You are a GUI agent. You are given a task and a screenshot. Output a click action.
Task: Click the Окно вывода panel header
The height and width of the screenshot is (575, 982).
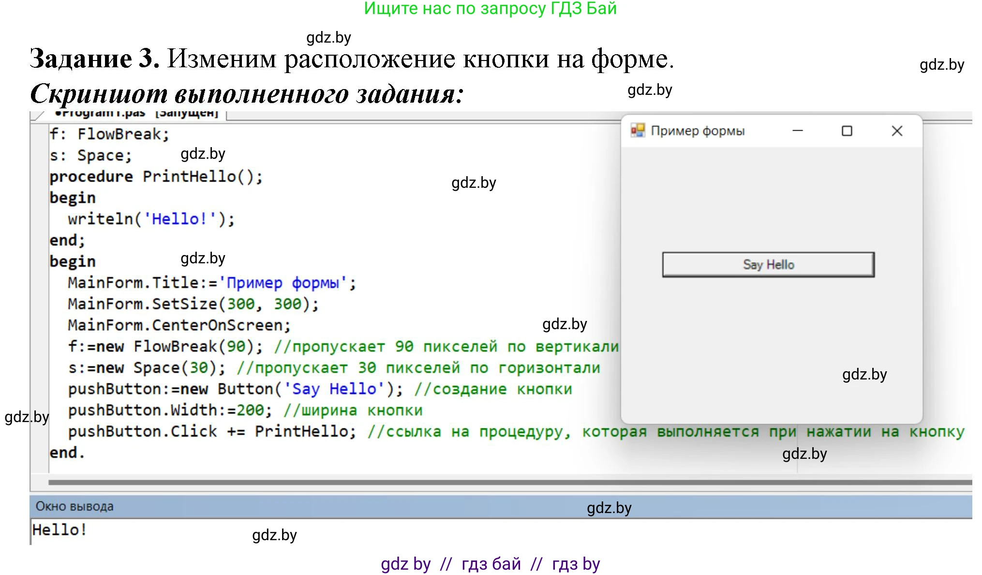coord(74,506)
